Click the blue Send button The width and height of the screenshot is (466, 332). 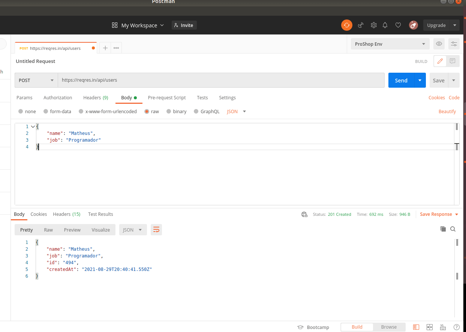[x=401, y=80]
